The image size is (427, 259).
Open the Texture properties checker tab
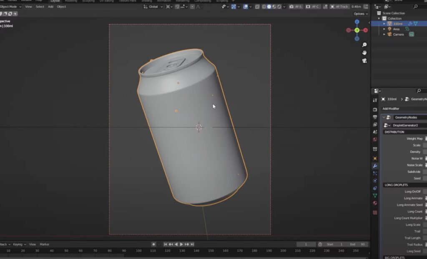(375, 212)
